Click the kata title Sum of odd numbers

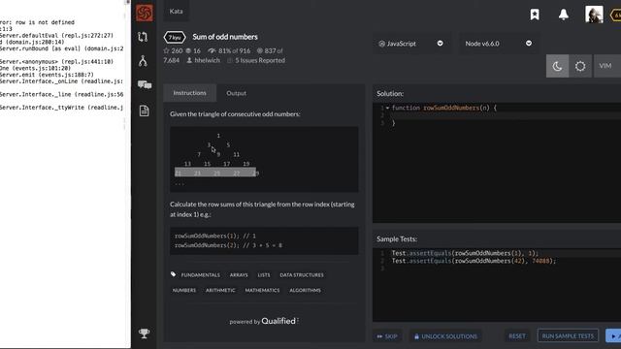(x=225, y=37)
